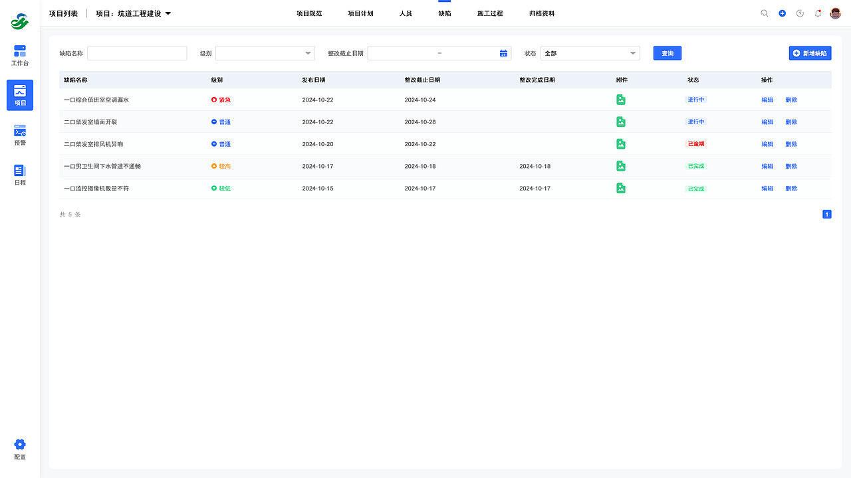Open the 状态 dropdown showing 全部
Screen dimensions: 851x478
tap(589, 52)
